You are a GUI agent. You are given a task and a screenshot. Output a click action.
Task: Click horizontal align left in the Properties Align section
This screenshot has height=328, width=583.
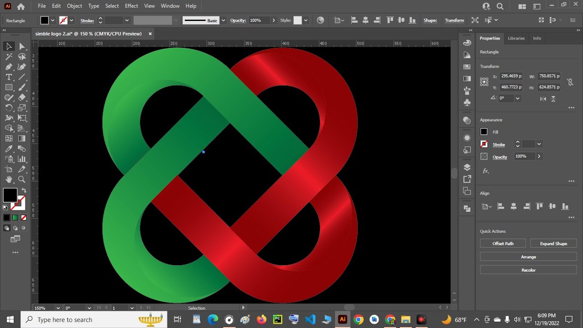pos(501,206)
